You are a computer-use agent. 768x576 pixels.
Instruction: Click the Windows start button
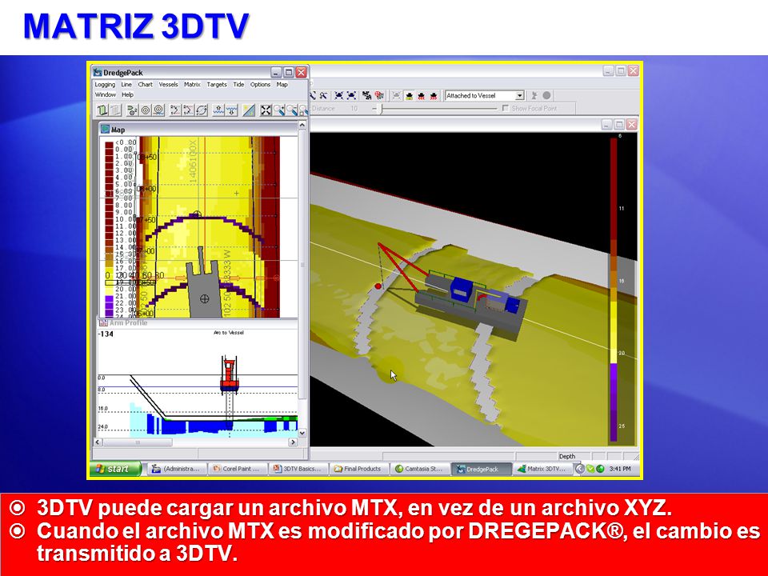[x=115, y=469]
